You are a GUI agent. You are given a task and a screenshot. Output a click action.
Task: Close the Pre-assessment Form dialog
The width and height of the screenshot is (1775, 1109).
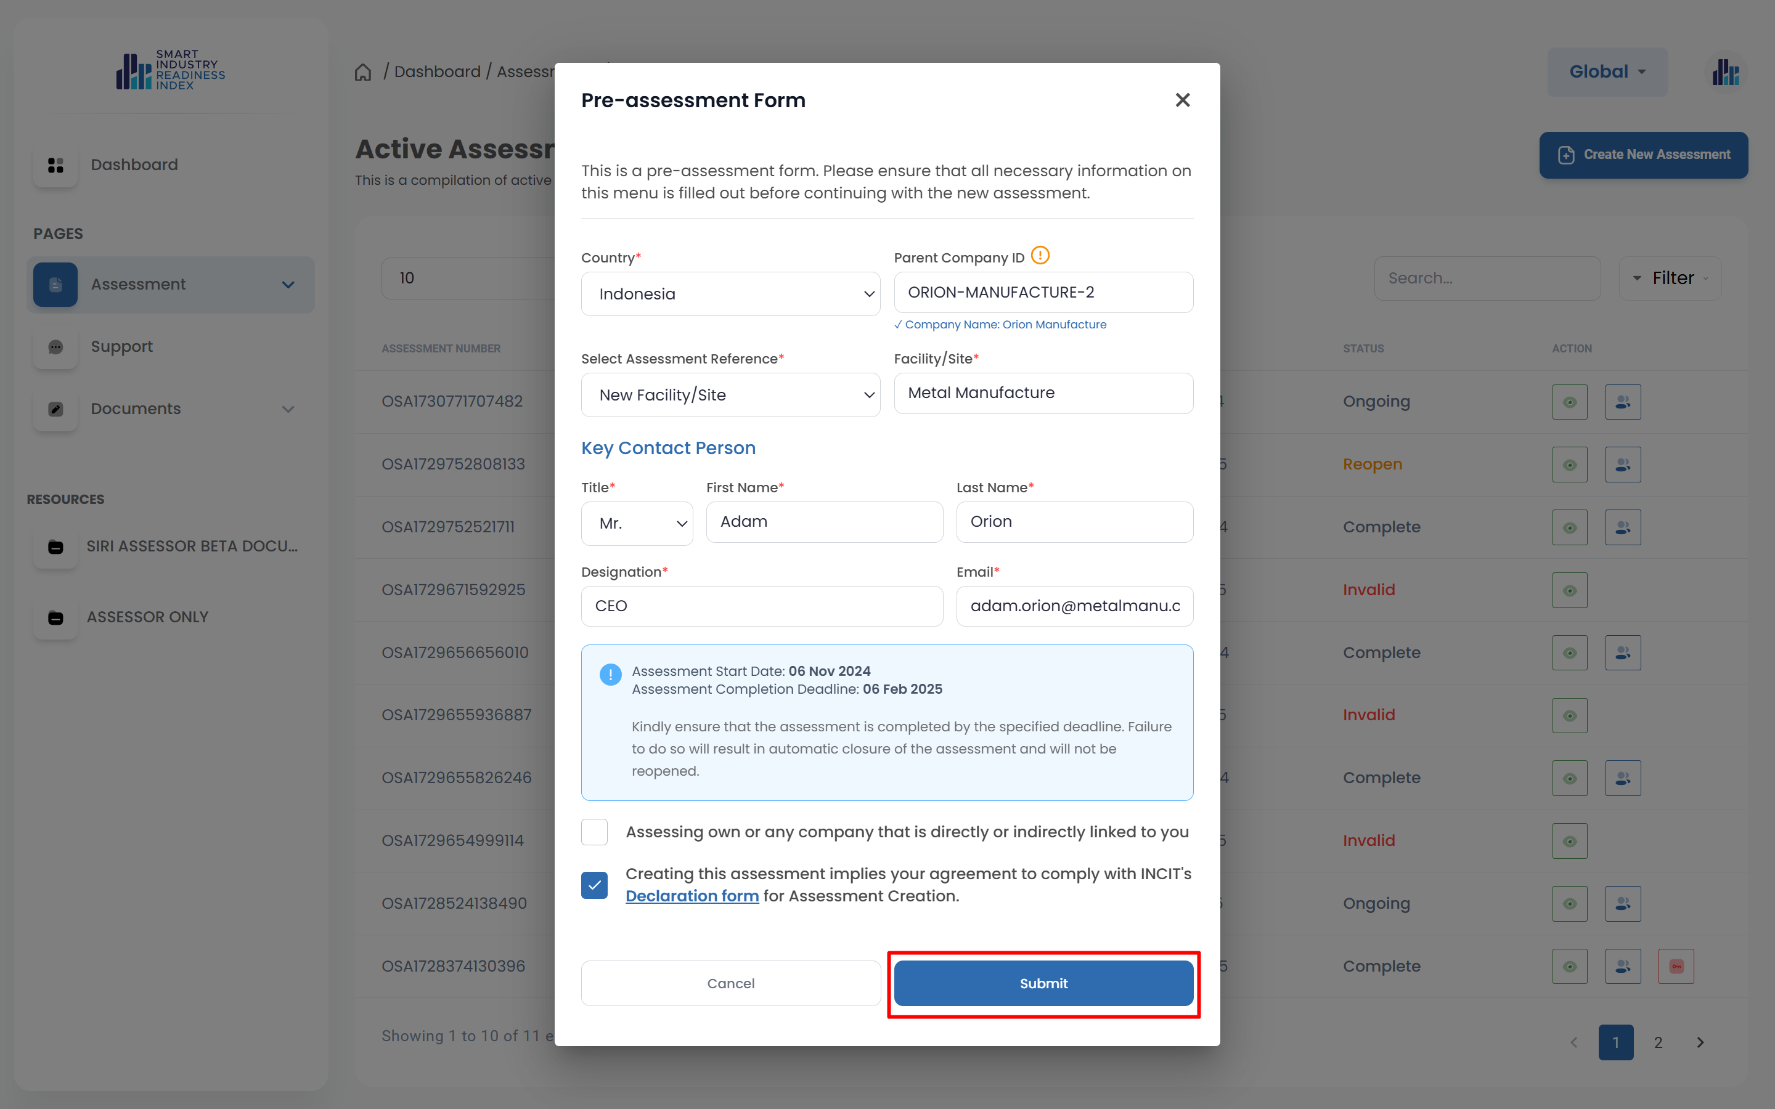1181,100
